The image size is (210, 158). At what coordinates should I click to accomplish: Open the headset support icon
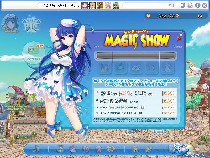[x=190, y=6]
